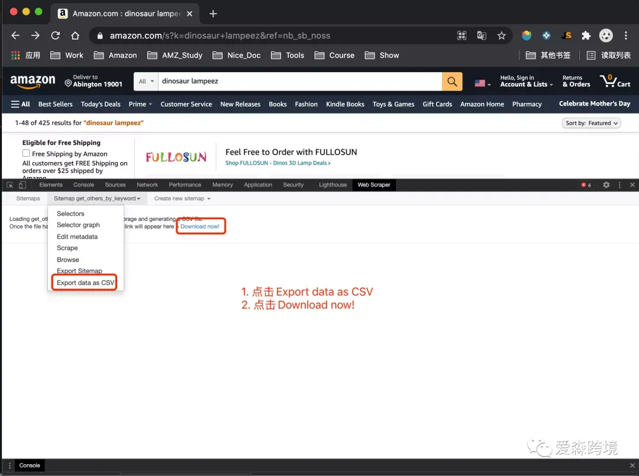The width and height of the screenshot is (639, 476).
Task: Select Selector graph menu entry
Action: pos(78,225)
